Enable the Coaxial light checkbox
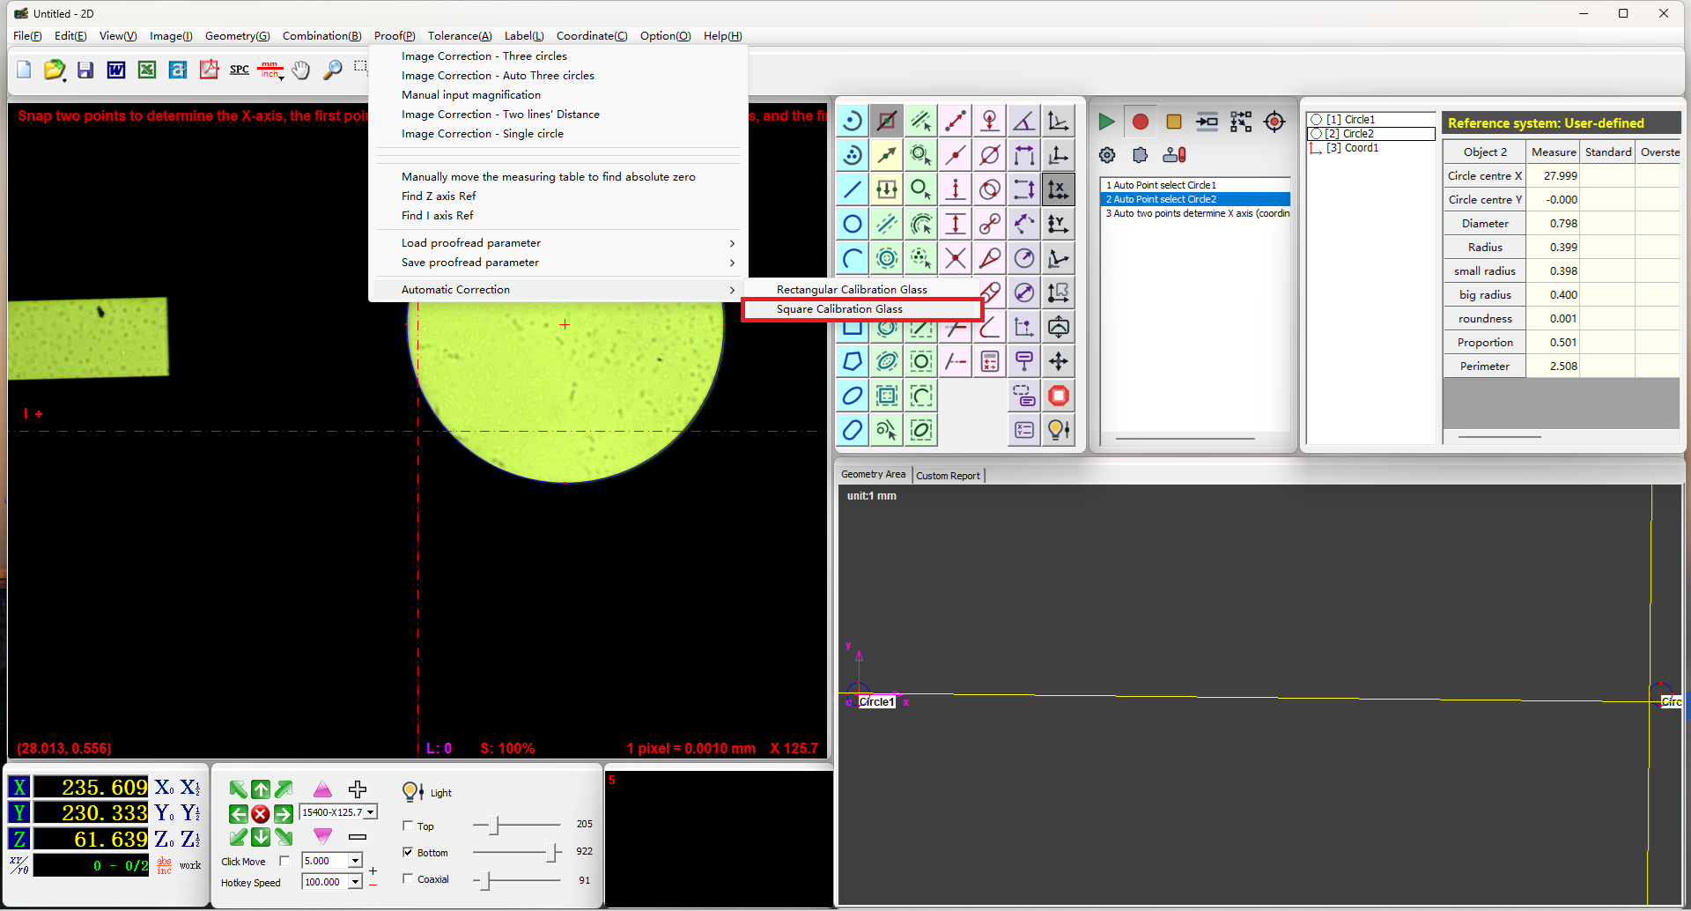Image resolution: width=1691 pixels, height=911 pixels. [x=408, y=878]
